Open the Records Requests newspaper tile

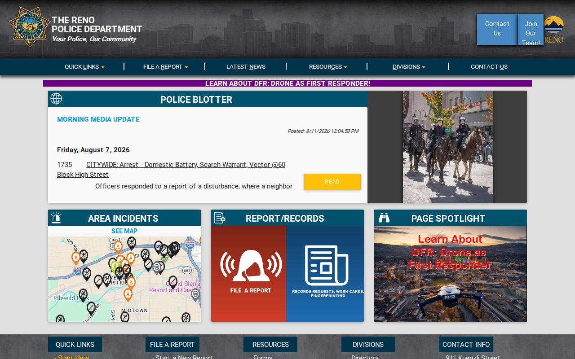(325, 274)
